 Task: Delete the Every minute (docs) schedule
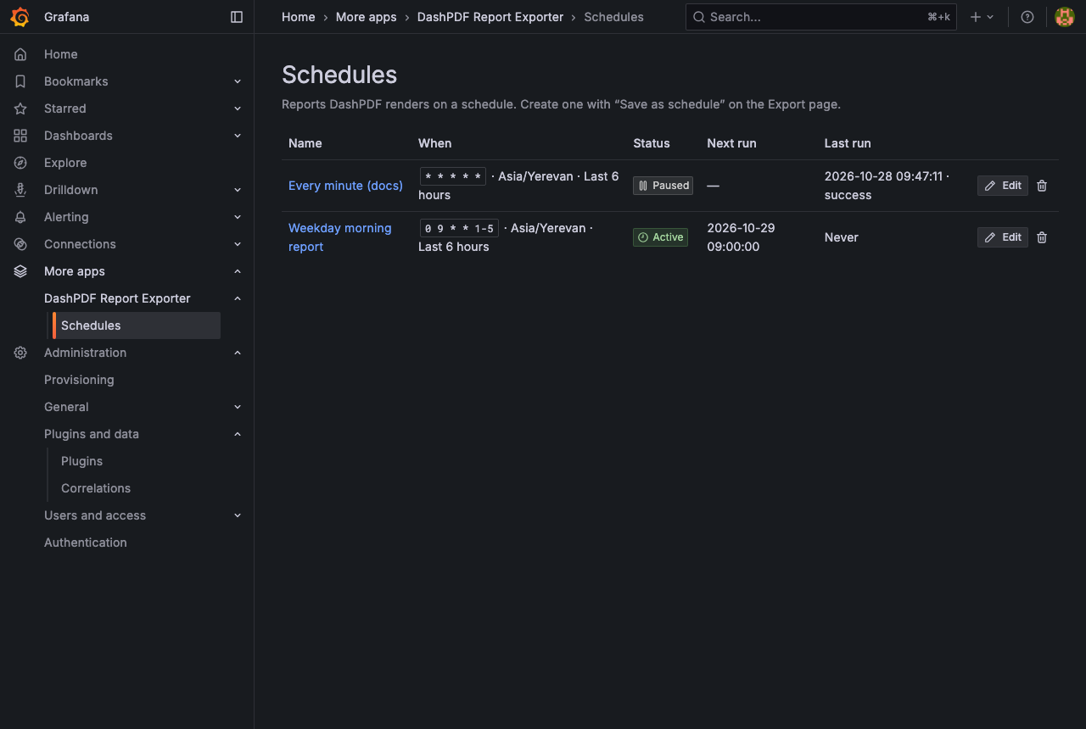[1042, 186]
